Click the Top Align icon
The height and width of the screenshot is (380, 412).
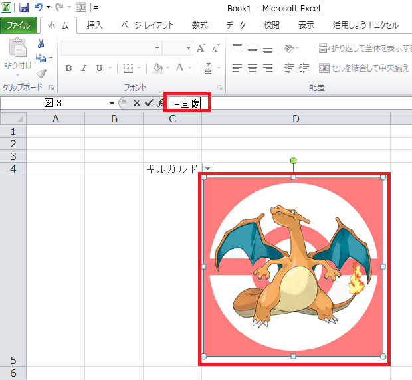click(237, 48)
